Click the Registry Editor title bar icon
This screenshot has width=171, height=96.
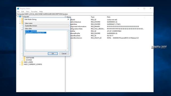click(18, 9)
